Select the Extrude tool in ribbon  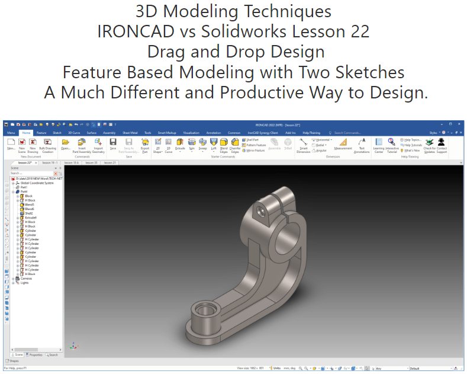(180, 143)
